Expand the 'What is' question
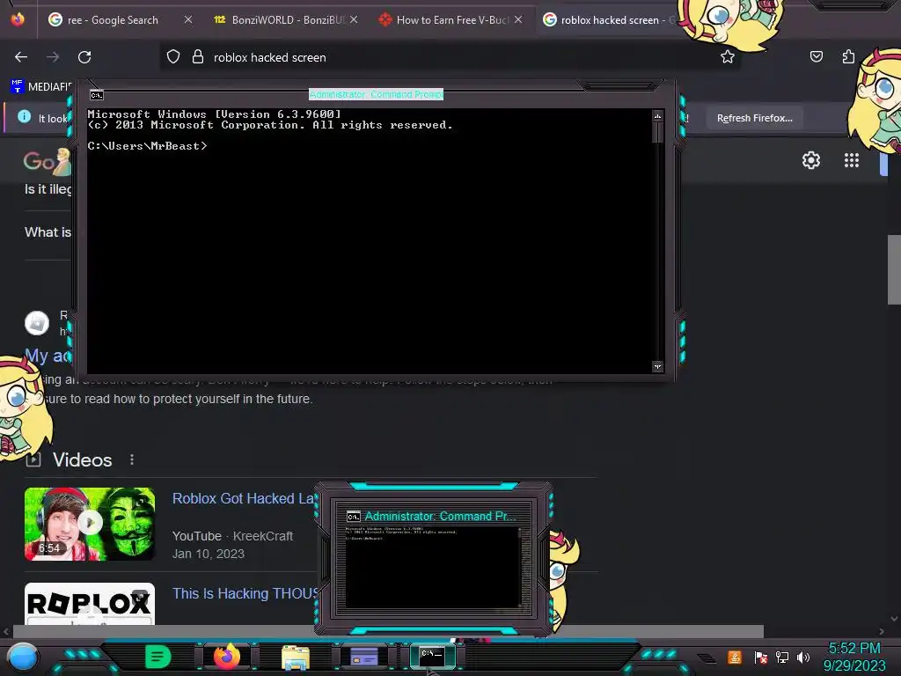This screenshot has height=676, width=901. pyautogui.click(x=48, y=232)
